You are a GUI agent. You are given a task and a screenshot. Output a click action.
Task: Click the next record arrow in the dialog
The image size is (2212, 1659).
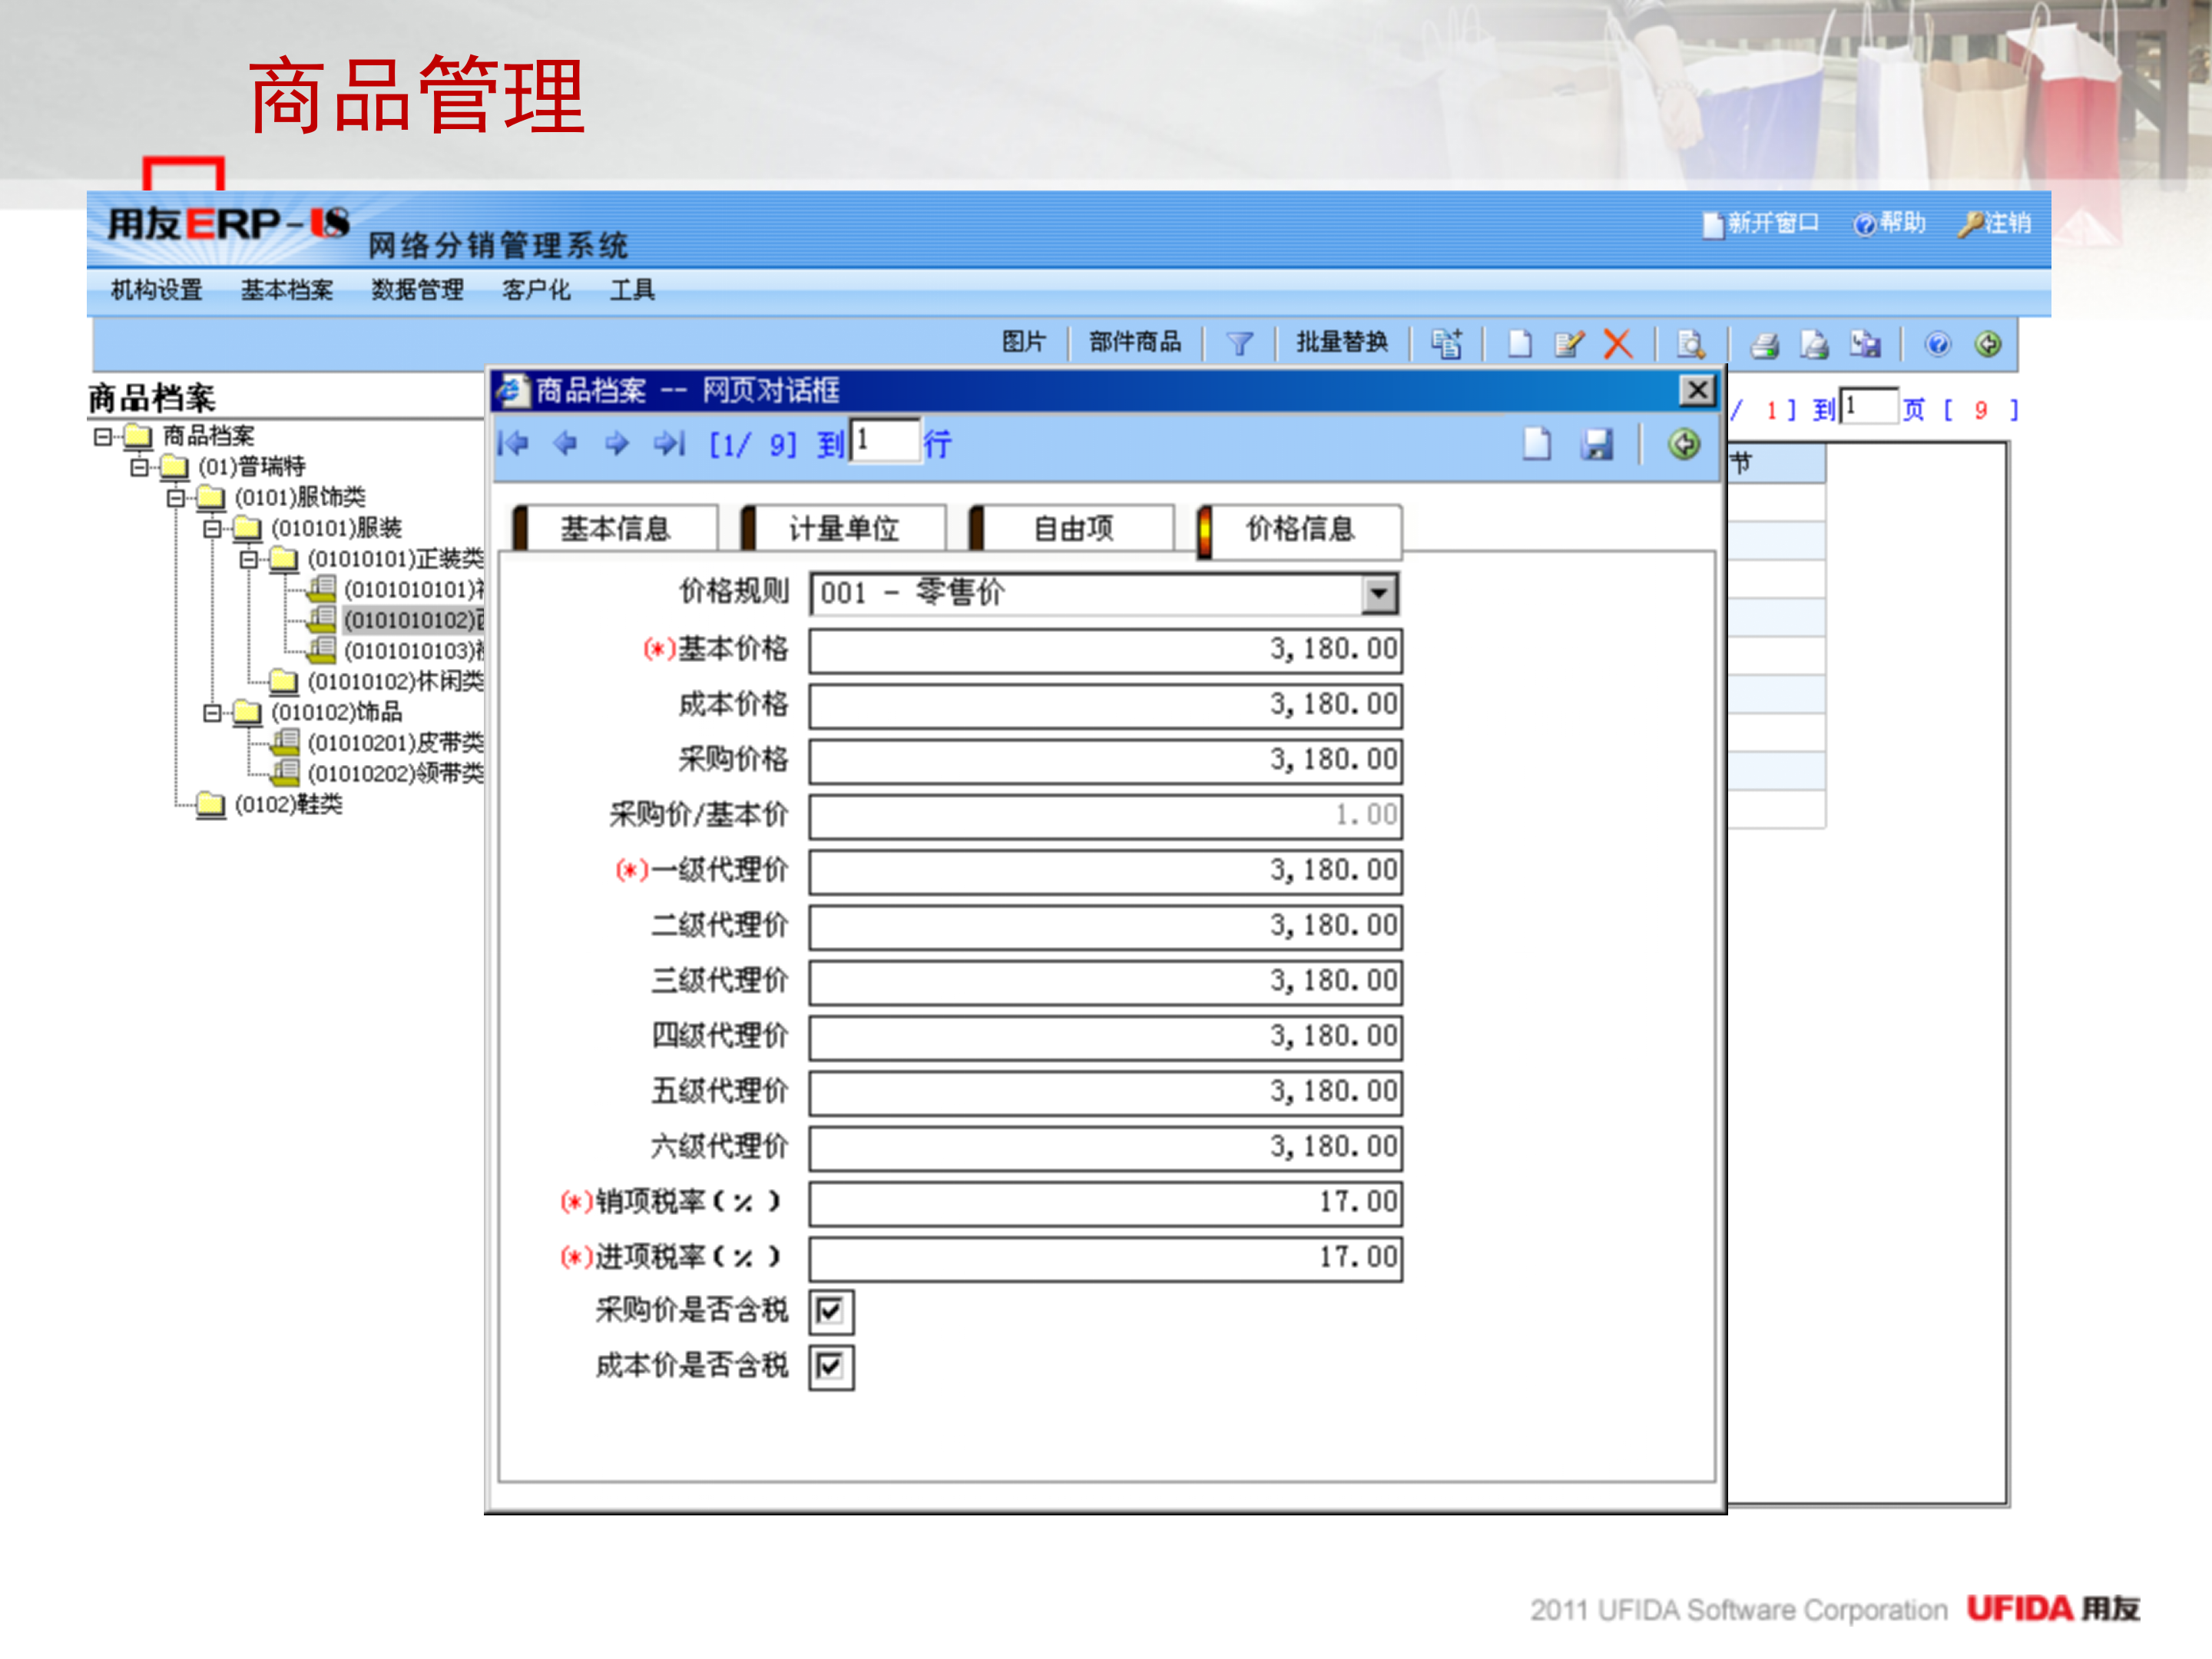pos(618,443)
